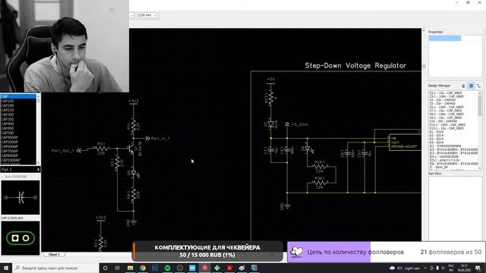Click the donation goal bar 50 / 15 000 RUB
The image size is (486, 273).
pos(207,251)
